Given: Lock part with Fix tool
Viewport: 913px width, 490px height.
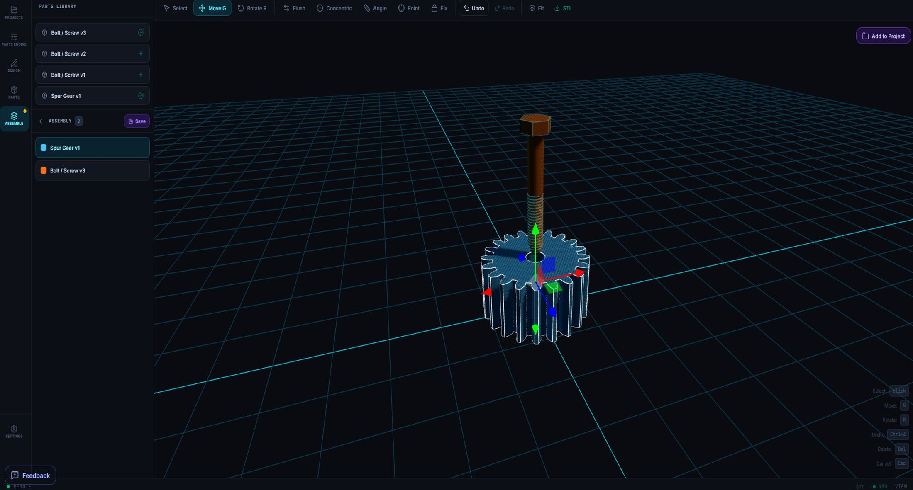Looking at the screenshot, I should [439, 8].
